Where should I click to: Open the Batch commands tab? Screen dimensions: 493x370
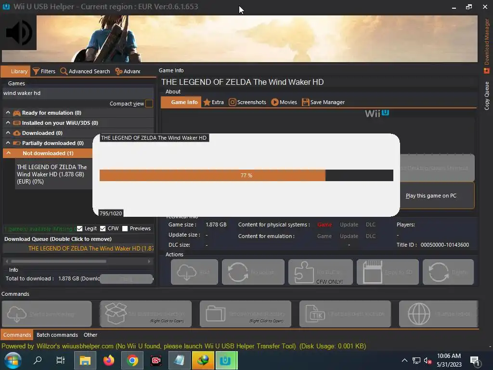tap(57, 335)
